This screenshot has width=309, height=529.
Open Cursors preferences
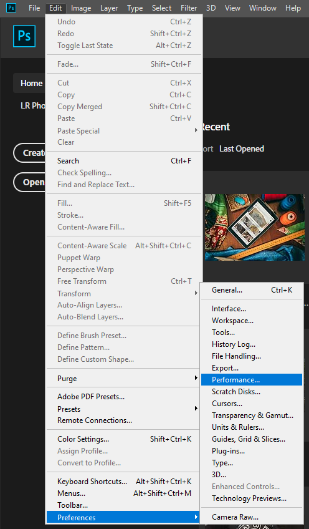252,404
